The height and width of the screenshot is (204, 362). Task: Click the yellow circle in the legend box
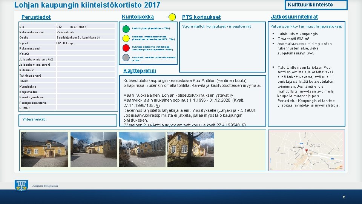tap(126, 39)
